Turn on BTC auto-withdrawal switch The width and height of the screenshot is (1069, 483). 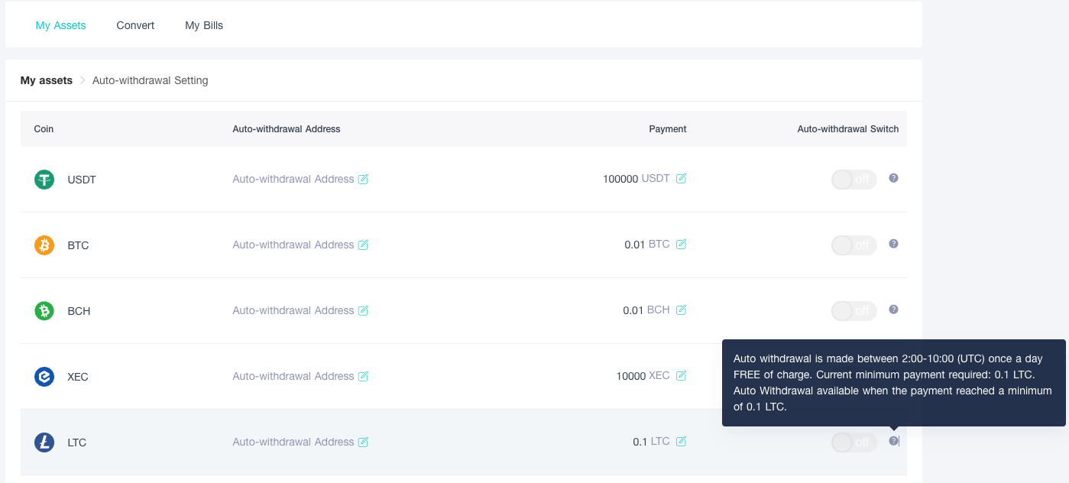click(854, 245)
